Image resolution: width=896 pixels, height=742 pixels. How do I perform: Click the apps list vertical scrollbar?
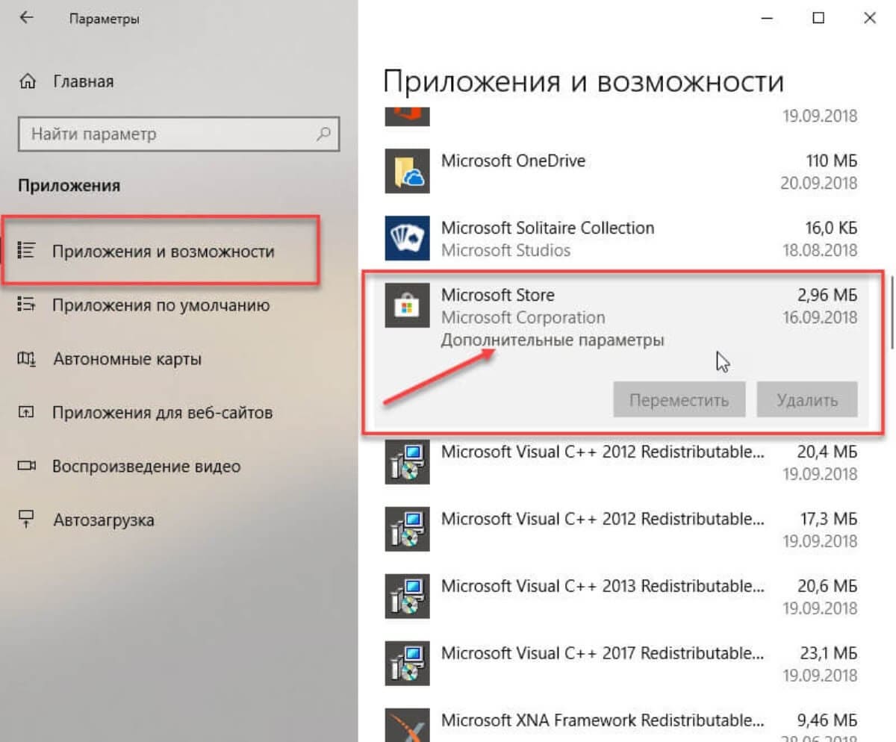click(892, 314)
